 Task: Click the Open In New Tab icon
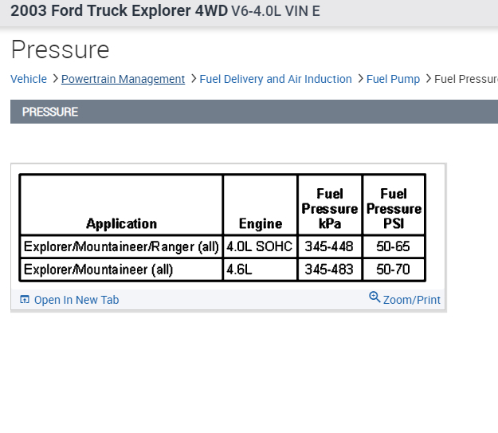pos(25,300)
